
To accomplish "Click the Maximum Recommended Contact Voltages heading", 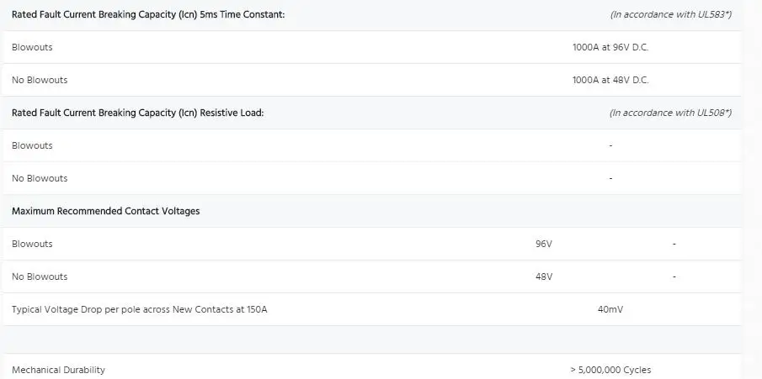I will click(106, 211).
